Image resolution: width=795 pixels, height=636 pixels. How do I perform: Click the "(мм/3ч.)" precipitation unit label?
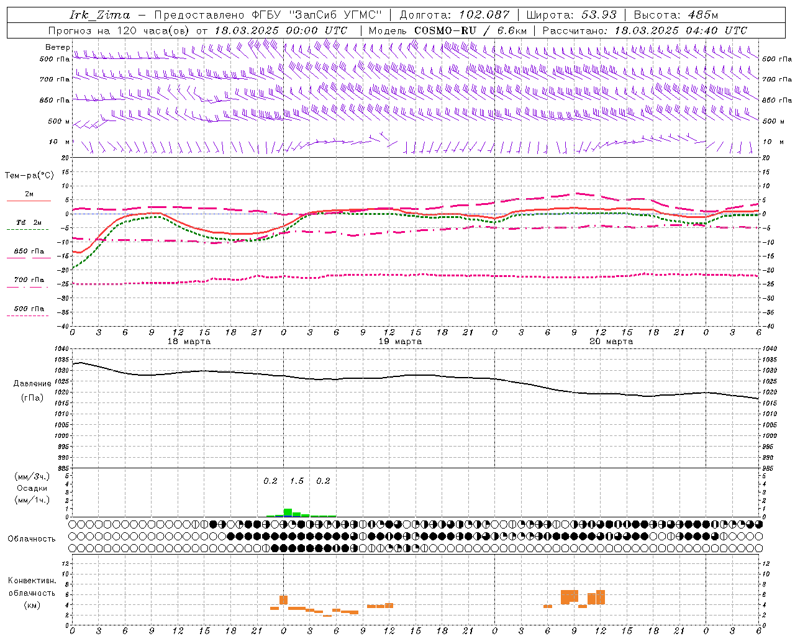click(32, 476)
